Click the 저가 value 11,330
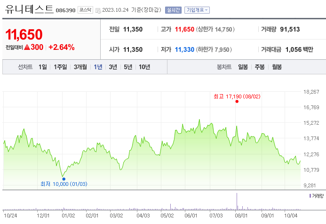 [184, 49]
